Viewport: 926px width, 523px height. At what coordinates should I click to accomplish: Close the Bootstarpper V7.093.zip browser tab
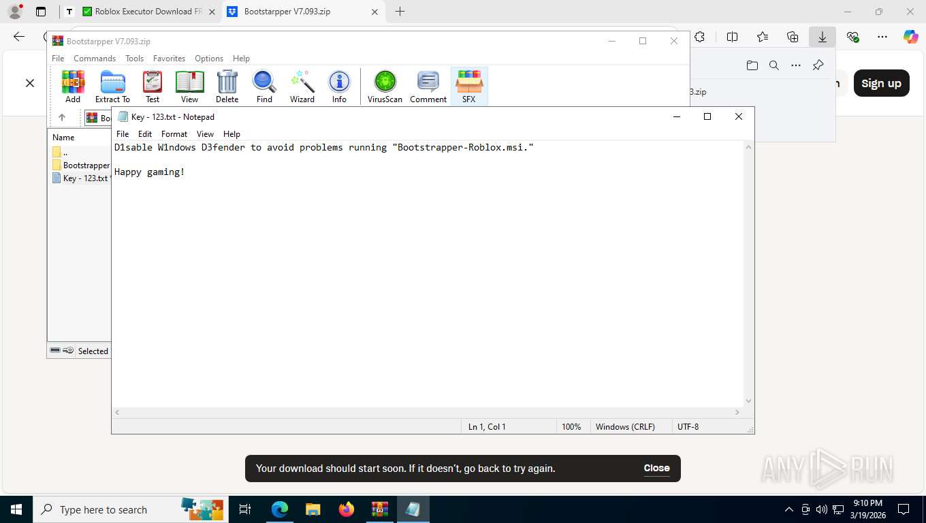pyautogui.click(x=374, y=12)
